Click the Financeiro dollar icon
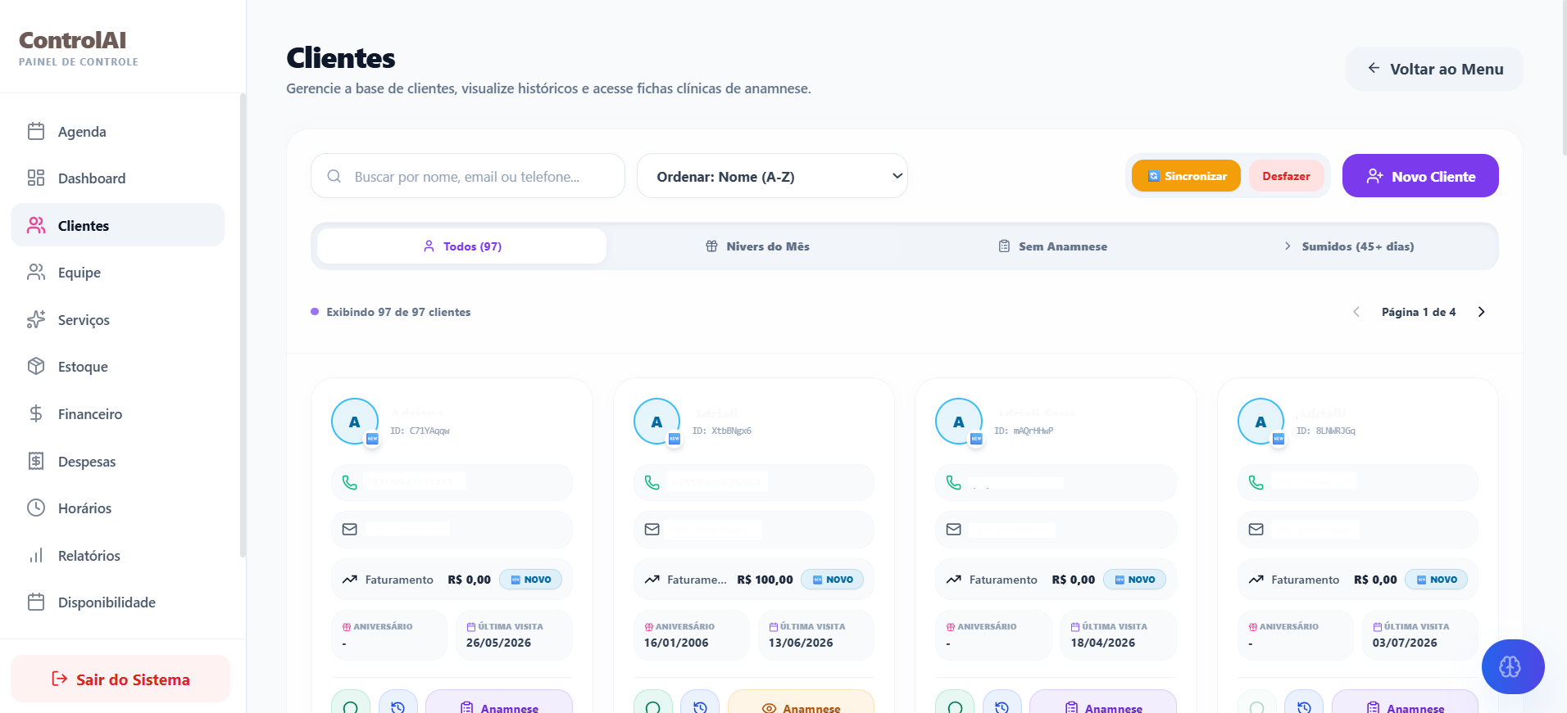This screenshot has width=1567, height=713. pos(36,413)
